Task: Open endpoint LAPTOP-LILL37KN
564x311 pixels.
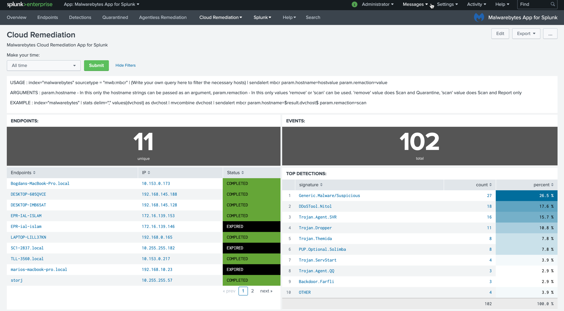Action: pos(28,237)
